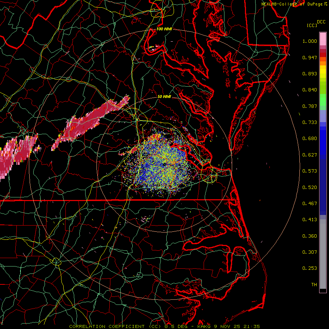The height and width of the screenshot is (329, 329).
Task: Click the radar site center of the clutter
Action: click(x=165, y=164)
